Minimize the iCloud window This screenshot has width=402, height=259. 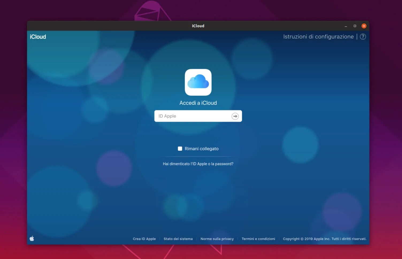(346, 26)
